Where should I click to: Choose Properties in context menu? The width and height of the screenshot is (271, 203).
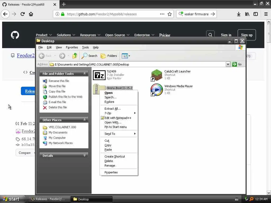(119, 172)
